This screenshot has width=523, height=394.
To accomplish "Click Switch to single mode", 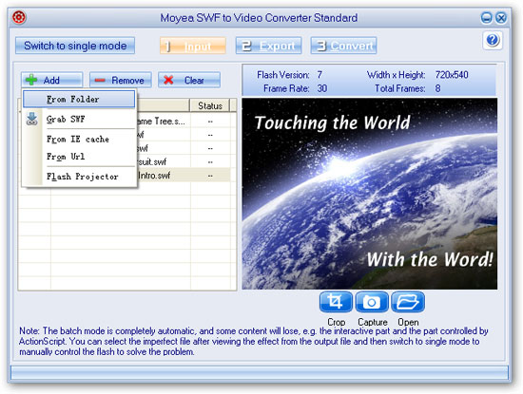I will point(75,46).
